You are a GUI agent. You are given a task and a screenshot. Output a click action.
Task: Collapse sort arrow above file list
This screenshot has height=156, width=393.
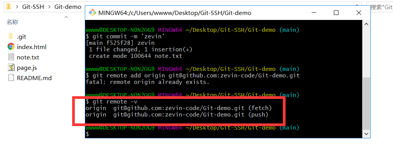point(66,17)
